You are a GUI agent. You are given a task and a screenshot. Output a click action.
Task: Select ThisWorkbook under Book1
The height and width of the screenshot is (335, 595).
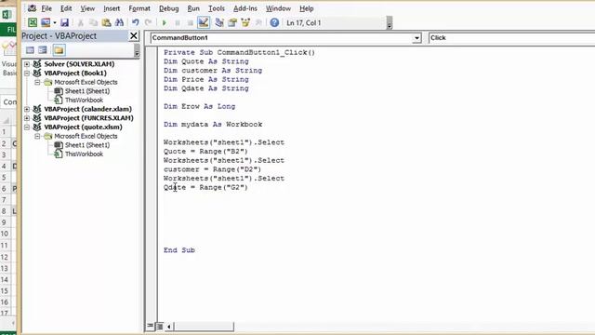click(84, 100)
